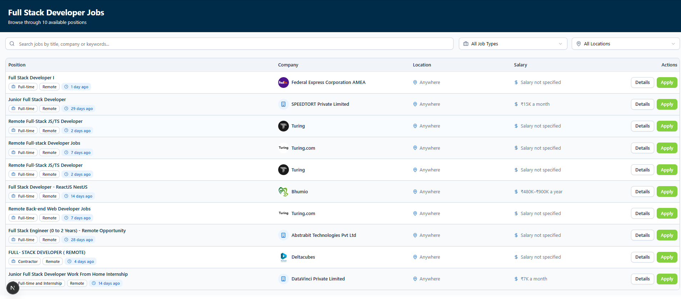Click the Actions column header
The width and height of the screenshot is (681, 299).
pos(669,65)
